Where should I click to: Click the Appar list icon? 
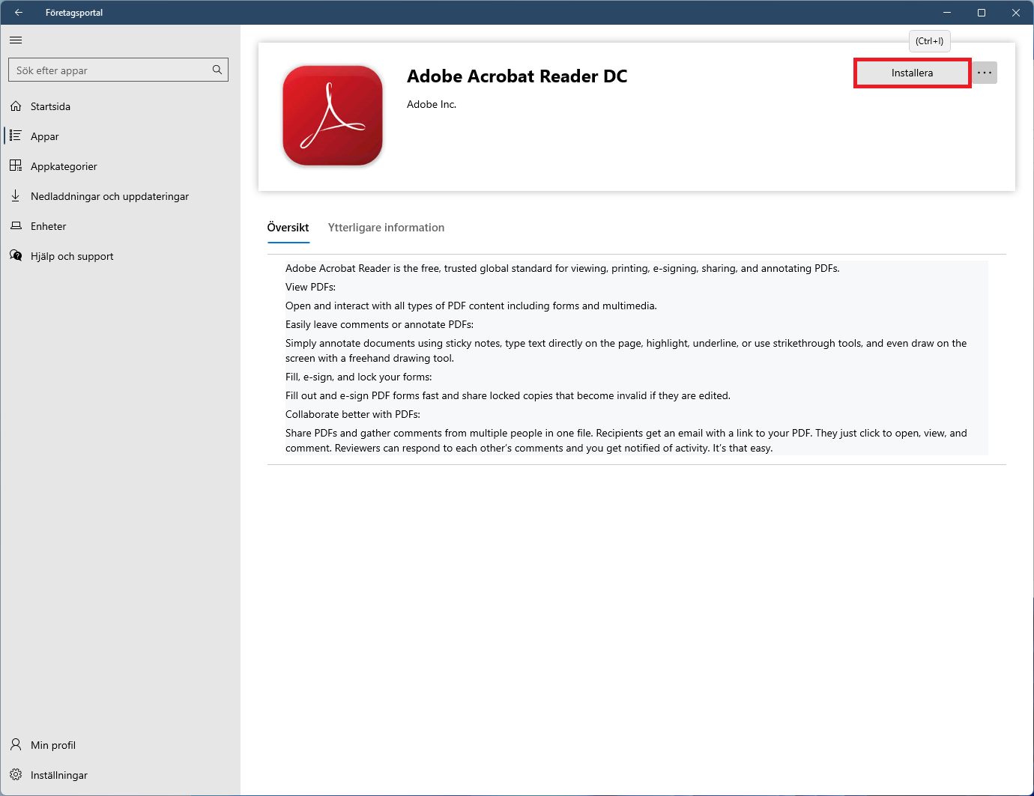pyautogui.click(x=16, y=136)
